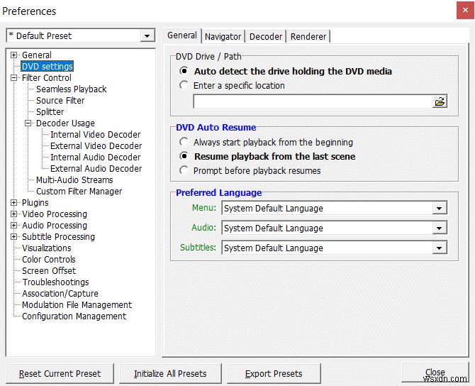Viewport: 475px width, 386px height.
Task: Expand the Plugins tree node
Action: click(14, 203)
